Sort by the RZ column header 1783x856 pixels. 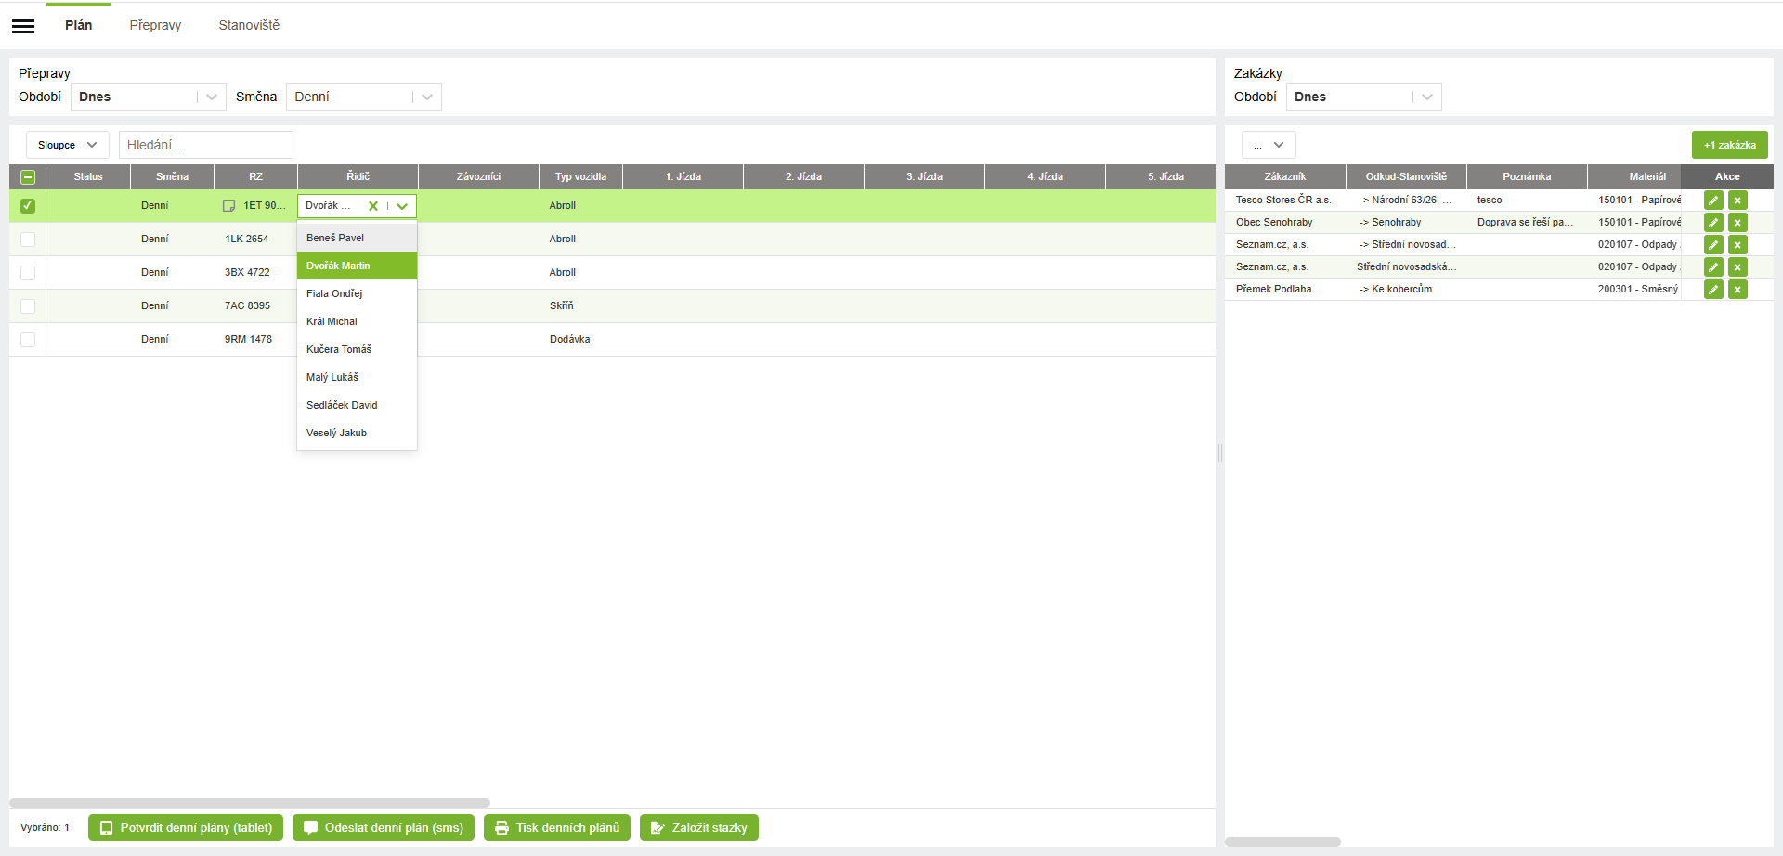tap(255, 177)
